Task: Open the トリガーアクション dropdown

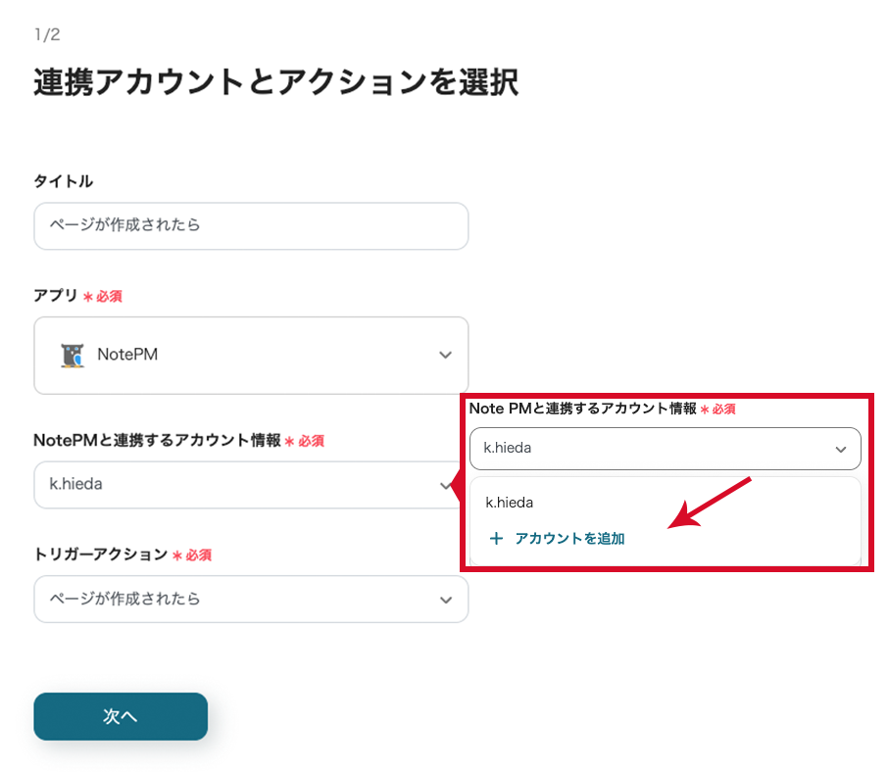Action: tap(251, 600)
